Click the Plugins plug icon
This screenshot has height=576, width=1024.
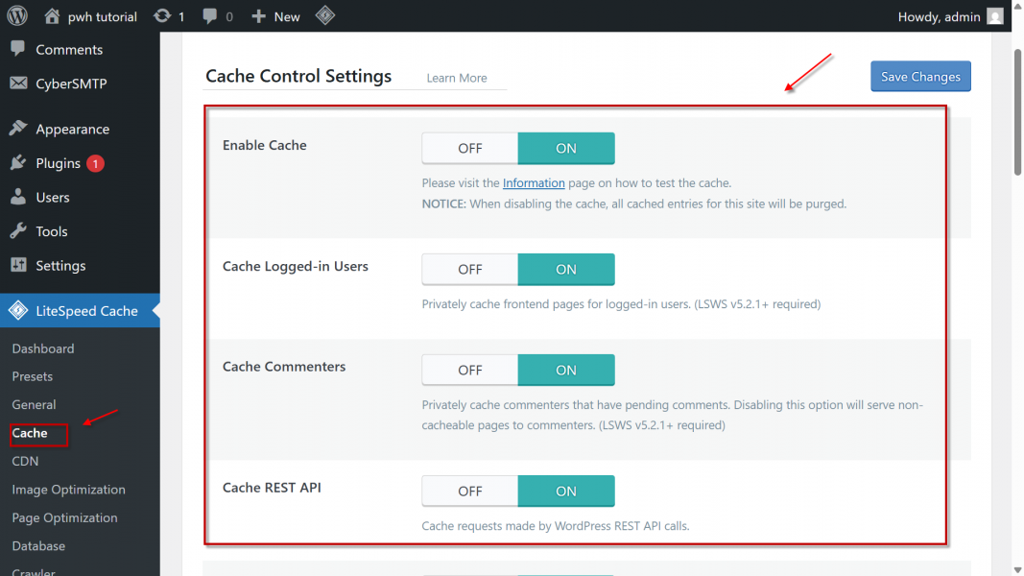[18, 162]
